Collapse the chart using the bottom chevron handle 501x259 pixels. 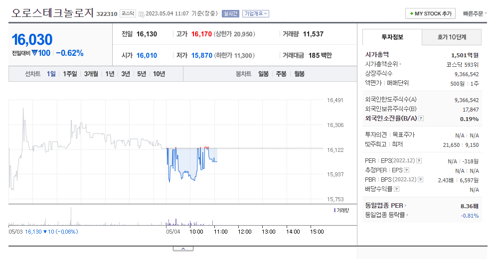tap(183, 249)
